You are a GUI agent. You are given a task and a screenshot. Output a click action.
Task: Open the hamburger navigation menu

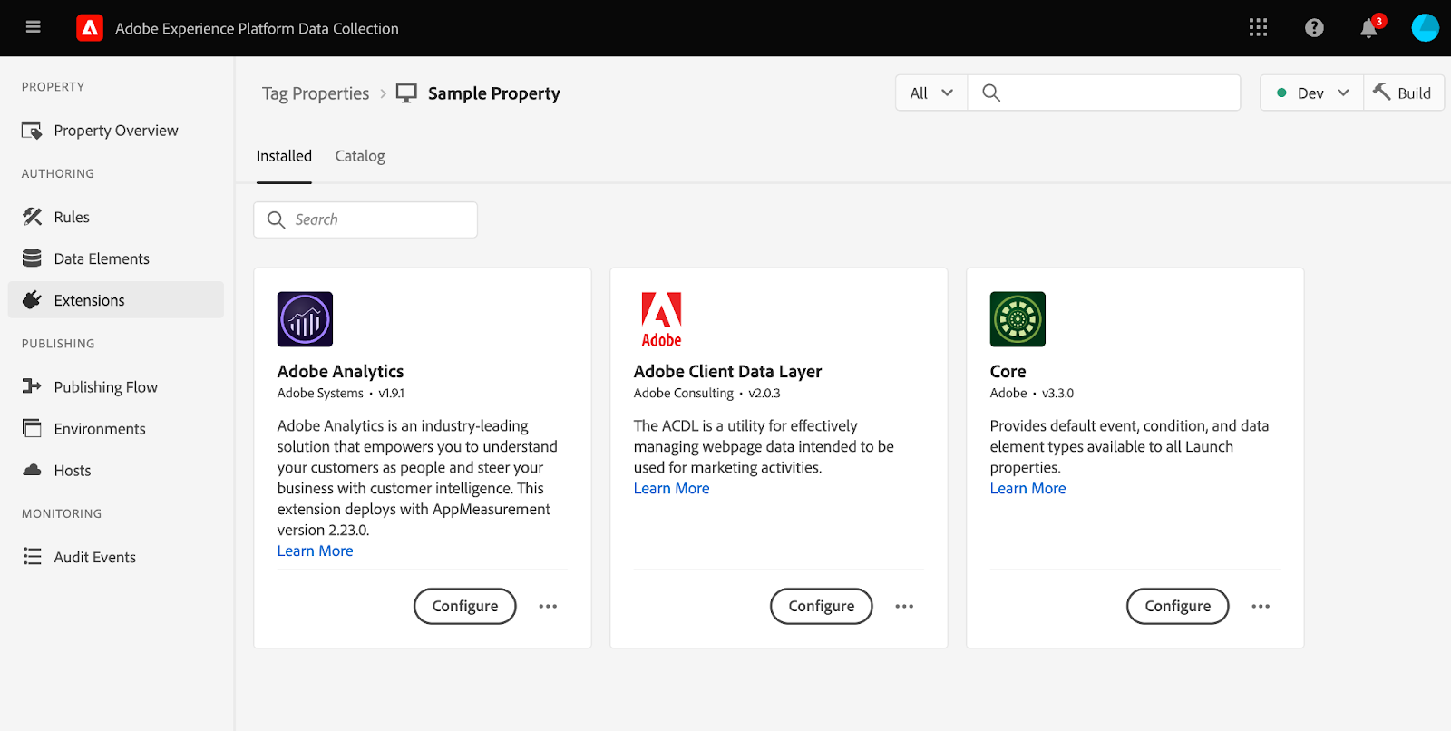coord(34,27)
